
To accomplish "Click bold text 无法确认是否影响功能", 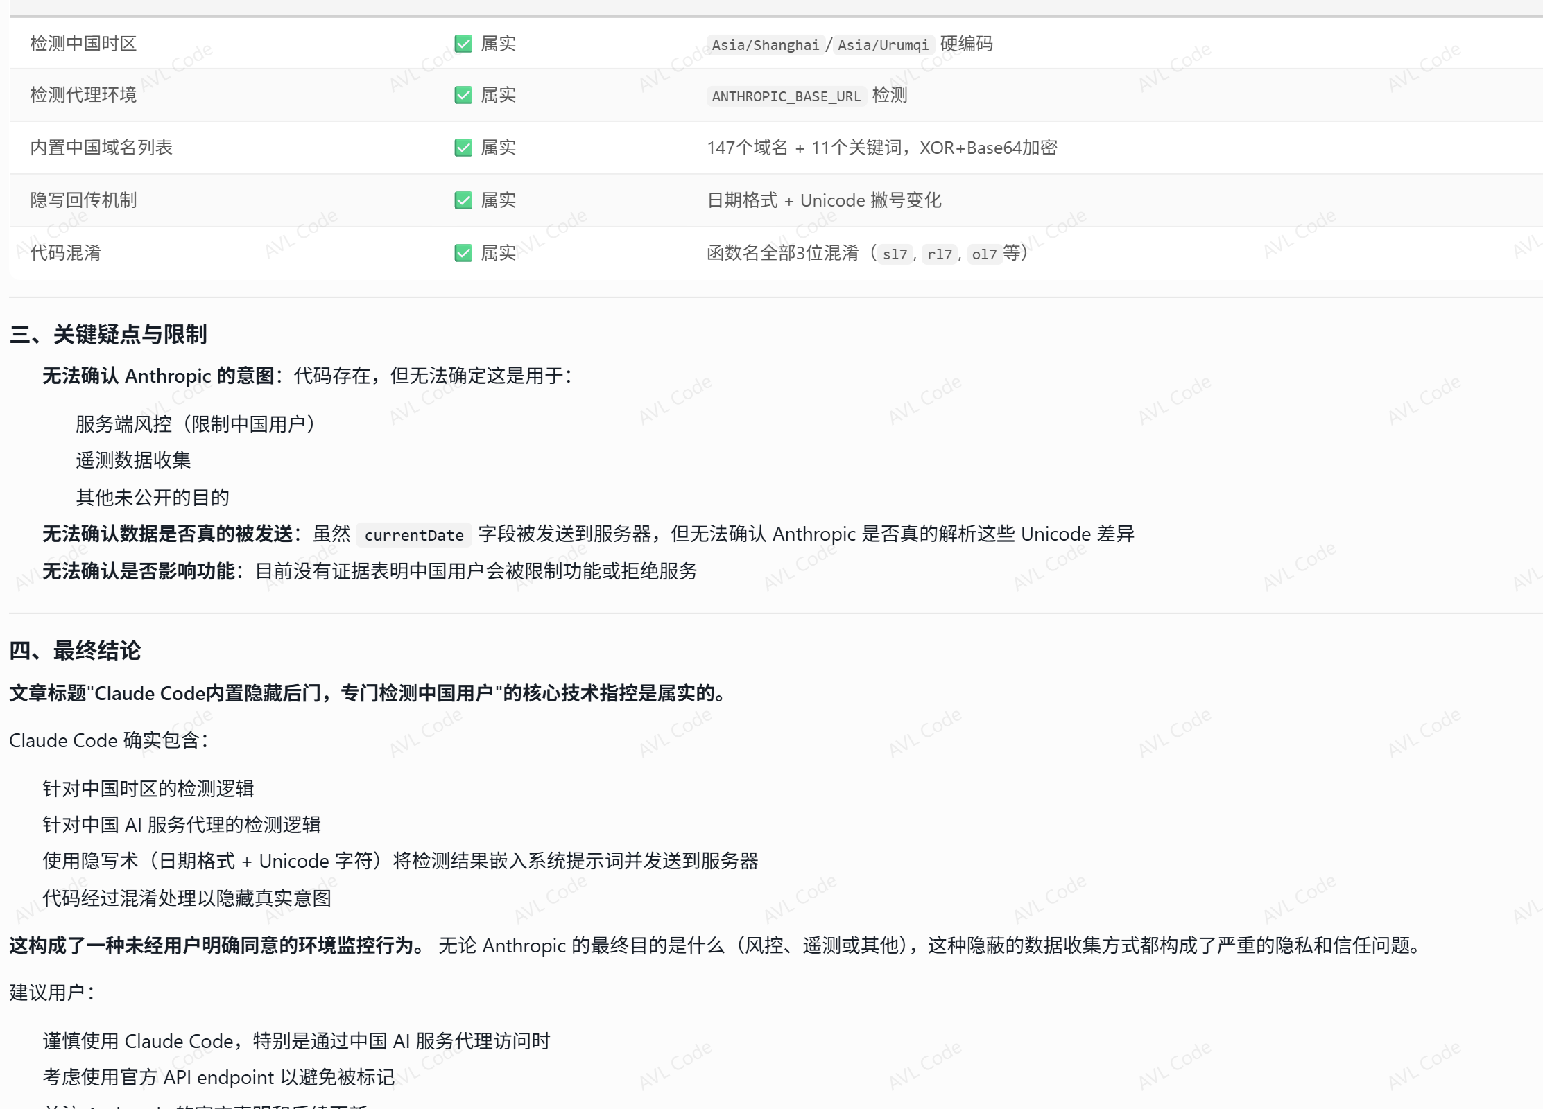I will (139, 571).
